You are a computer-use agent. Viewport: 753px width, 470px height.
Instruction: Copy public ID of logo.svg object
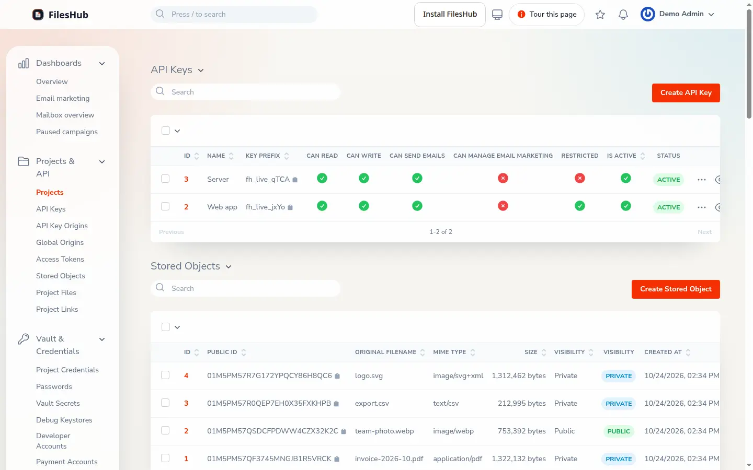337,376
